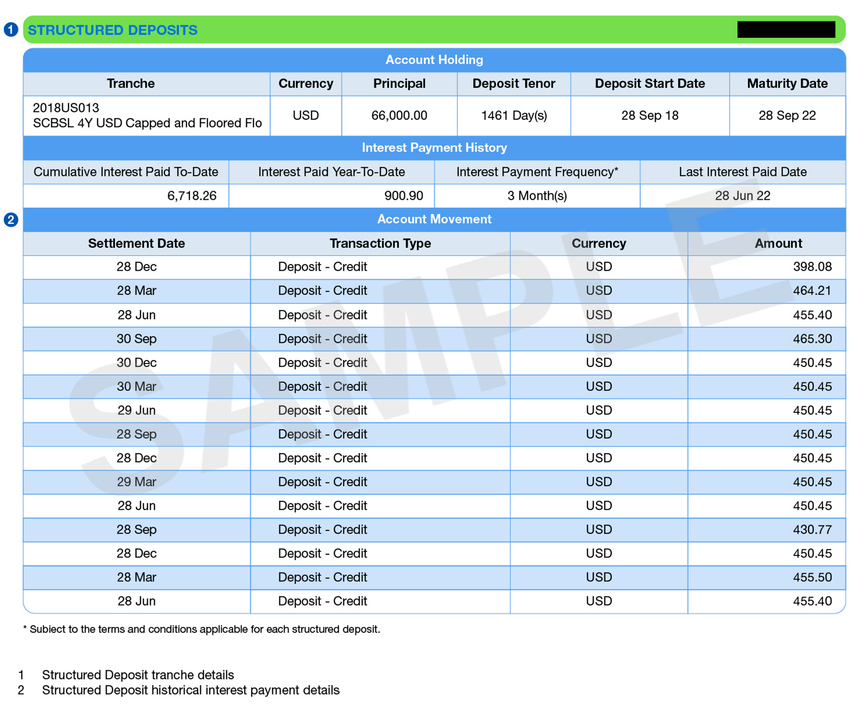Select the Settlement Date column header
Image resolution: width=862 pixels, height=727 pixels.
136,244
